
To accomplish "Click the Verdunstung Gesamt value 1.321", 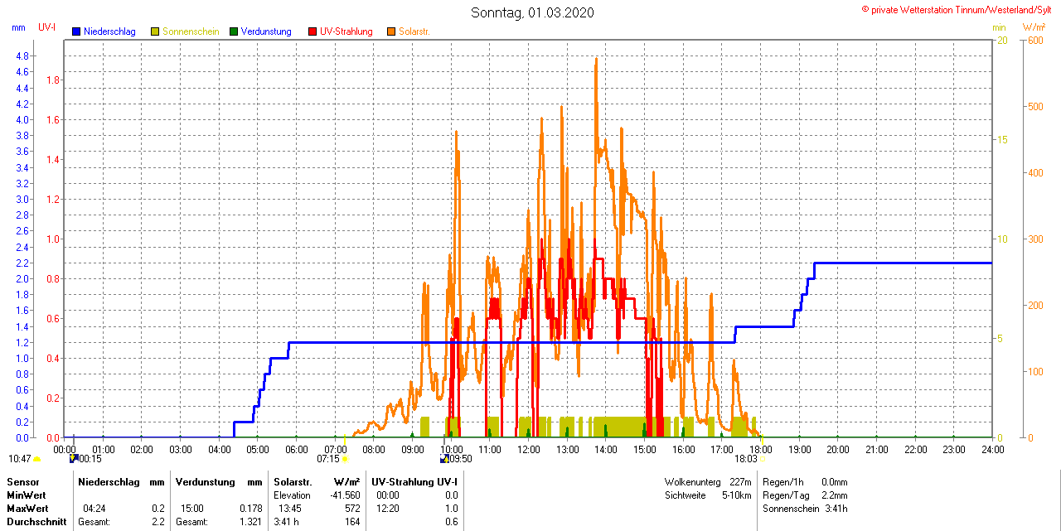I will (x=250, y=521).
